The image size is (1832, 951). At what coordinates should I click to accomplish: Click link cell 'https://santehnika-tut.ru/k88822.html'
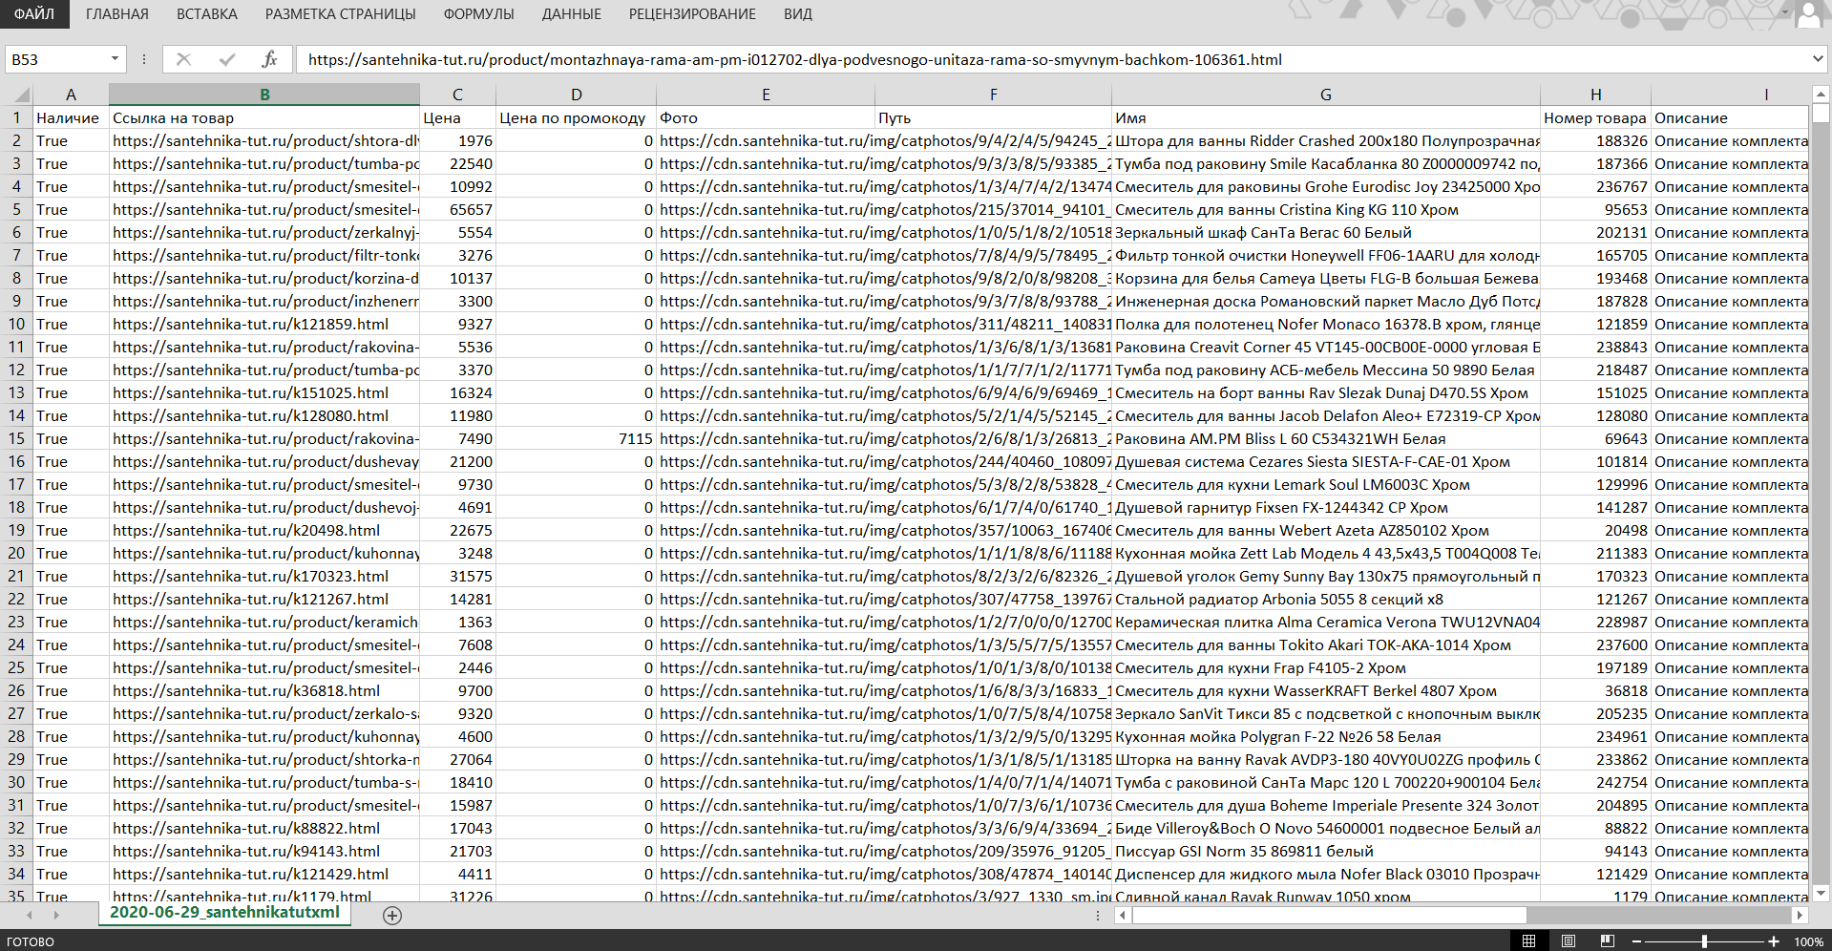[264, 828]
